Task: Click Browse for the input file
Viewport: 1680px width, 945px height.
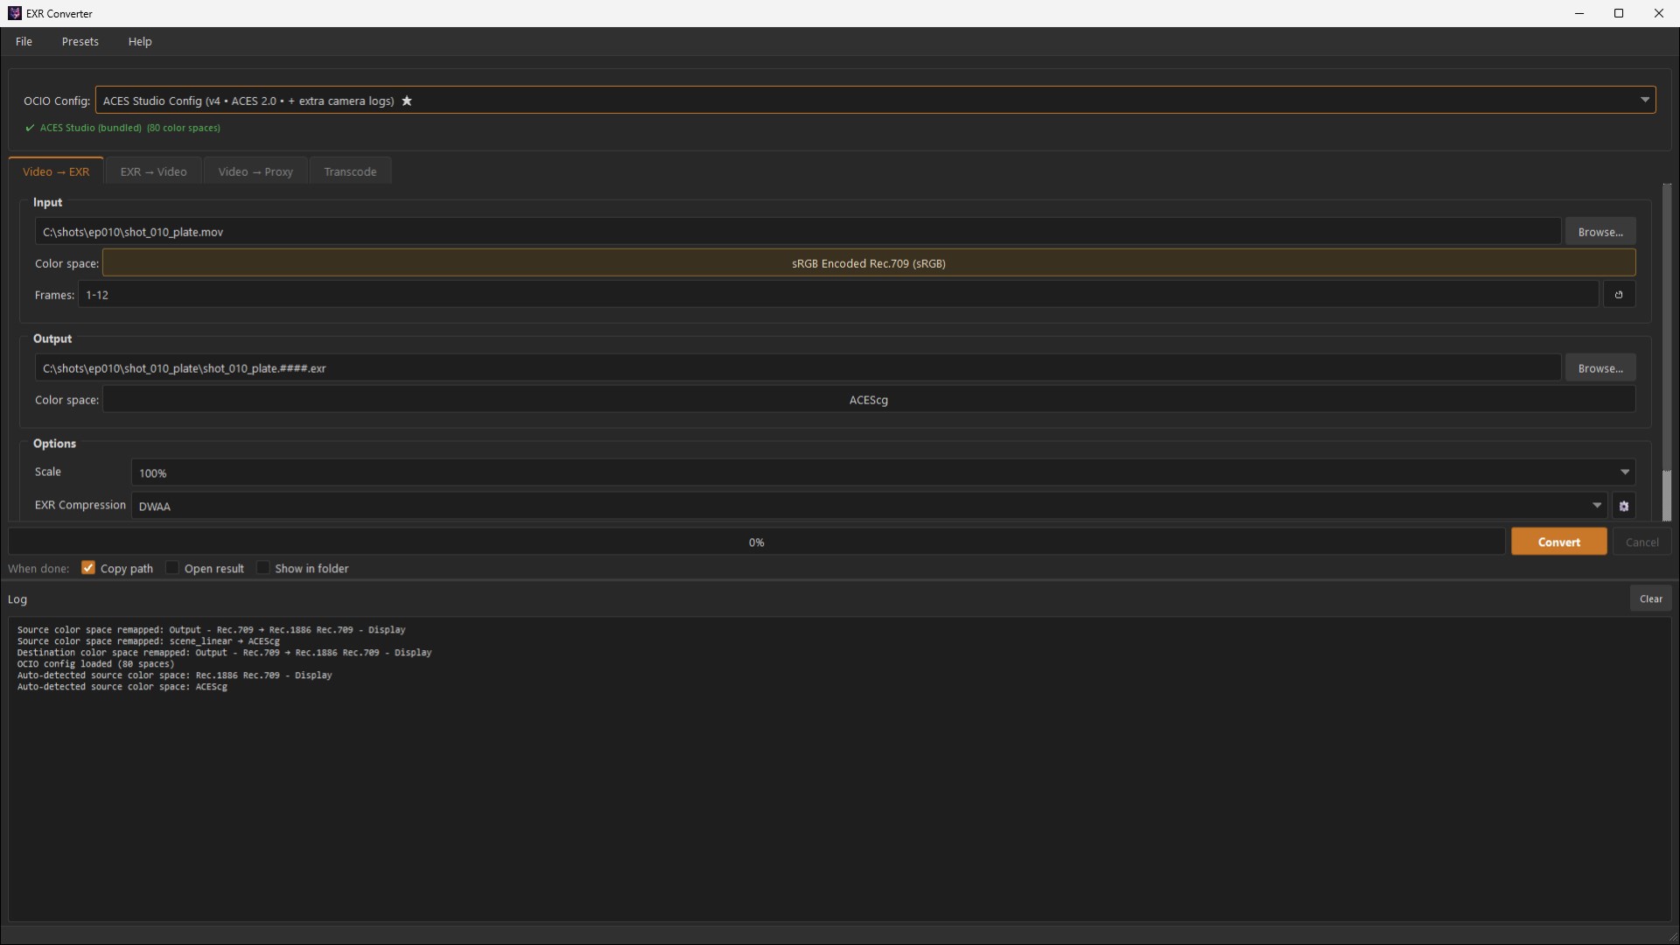Action: click(x=1600, y=232)
